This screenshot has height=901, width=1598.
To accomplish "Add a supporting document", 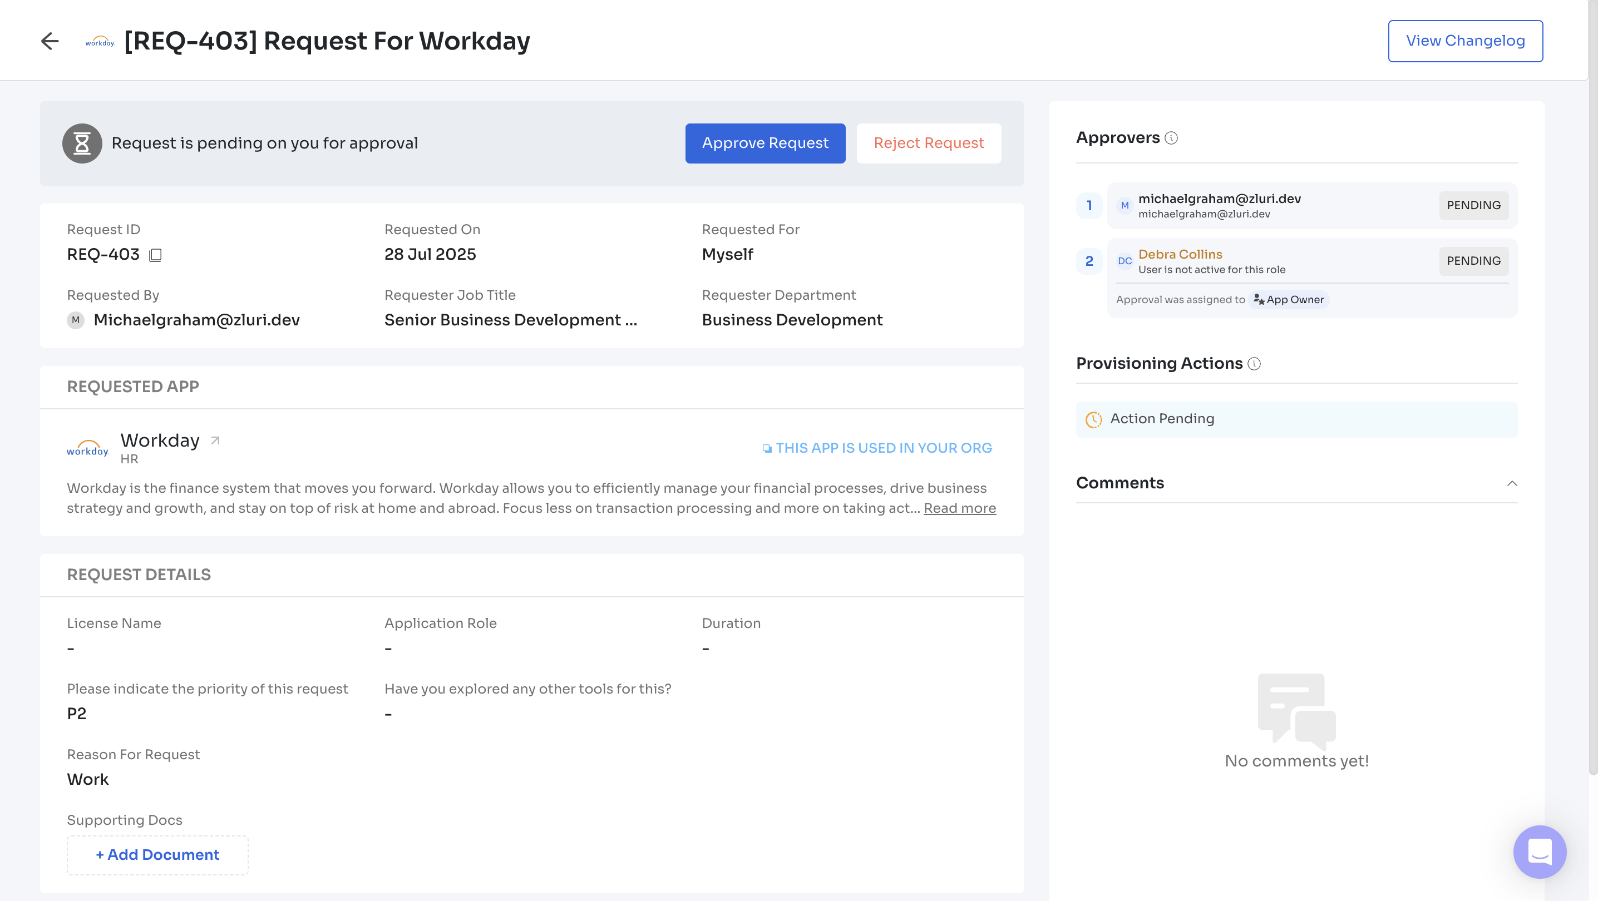I will 157,854.
